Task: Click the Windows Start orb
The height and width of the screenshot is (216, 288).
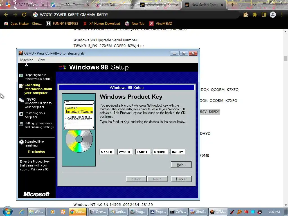Action: pyautogui.click(x=8, y=211)
